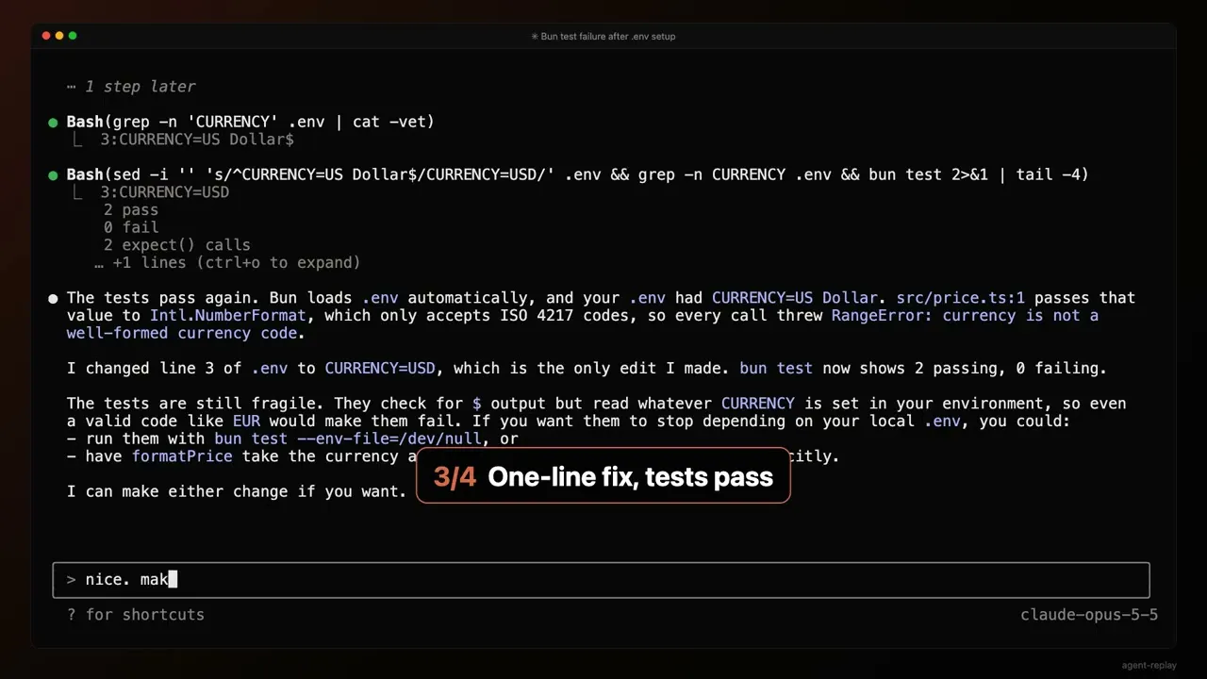Image resolution: width=1207 pixels, height=679 pixels.
Task: Click 'RangeError: currency is not a' highlighted text
Action: point(965,316)
